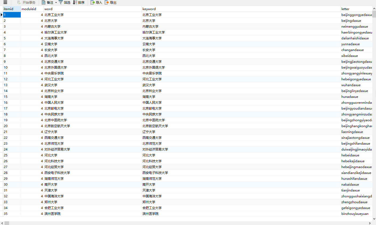The width and height of the screenshot is (376, 225).
Task: Open the hamburger menu icon
Action: click(x=5, y=2)
